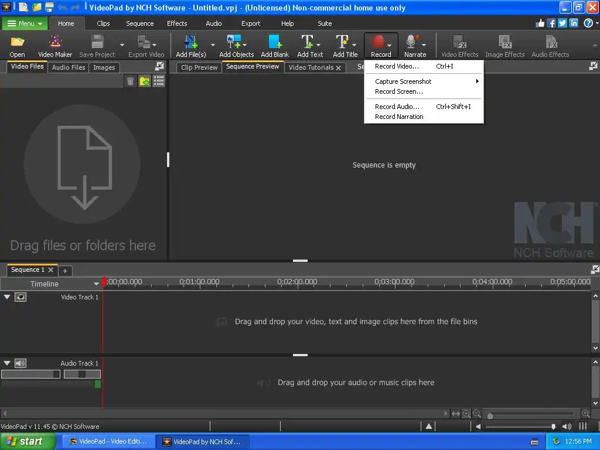
Task: Close the Sequence 1 tab
Action: (50, 270)
